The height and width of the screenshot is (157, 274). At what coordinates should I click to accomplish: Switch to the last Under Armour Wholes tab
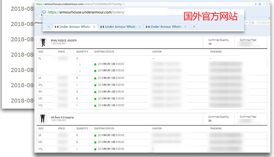tap(166, 27)
